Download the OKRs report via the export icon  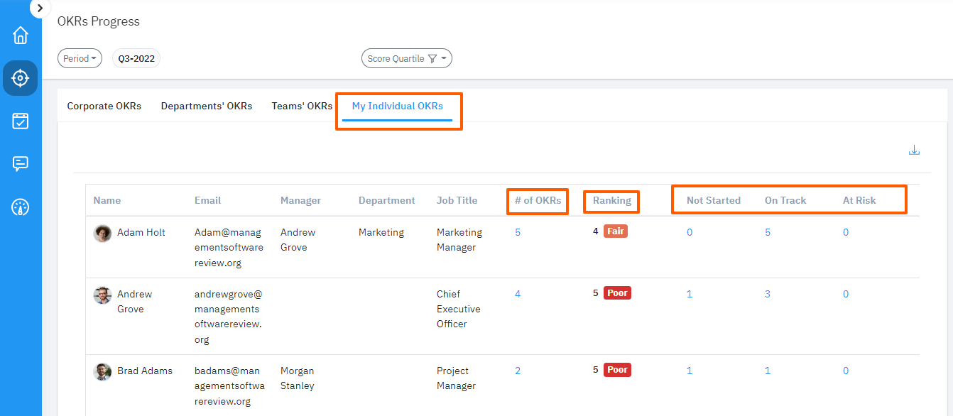tap(914, 150)
